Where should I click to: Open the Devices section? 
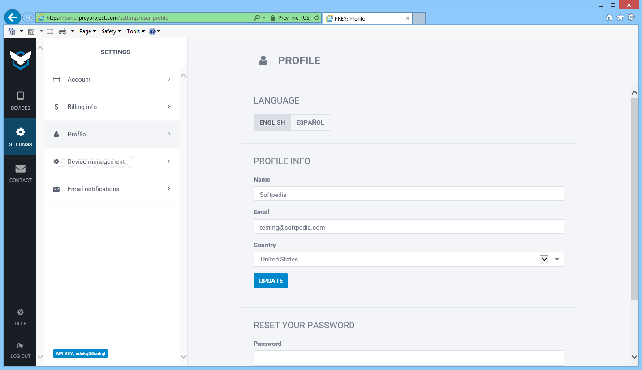[21, 101]
